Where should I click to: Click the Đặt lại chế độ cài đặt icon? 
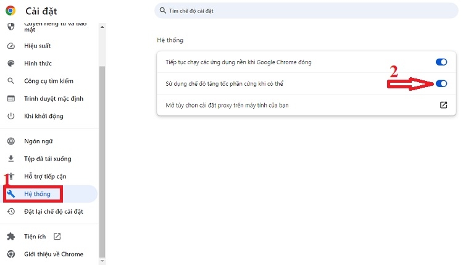pyautogui.click(x=10, y=211)
